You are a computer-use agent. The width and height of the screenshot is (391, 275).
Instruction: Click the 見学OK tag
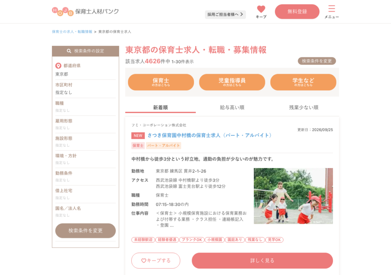pyautogui.click(x=274, y=240)
